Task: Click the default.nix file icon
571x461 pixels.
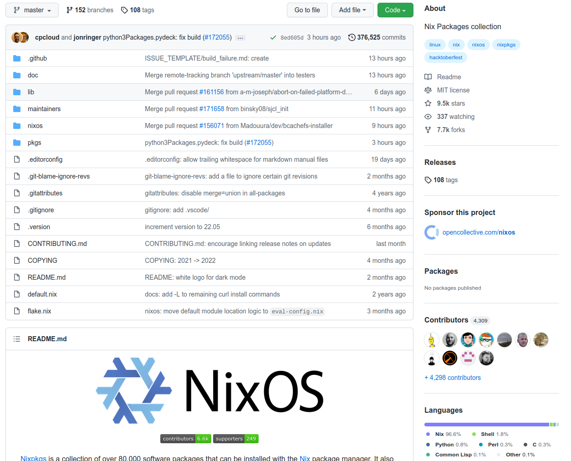Action: pos(17,294)
